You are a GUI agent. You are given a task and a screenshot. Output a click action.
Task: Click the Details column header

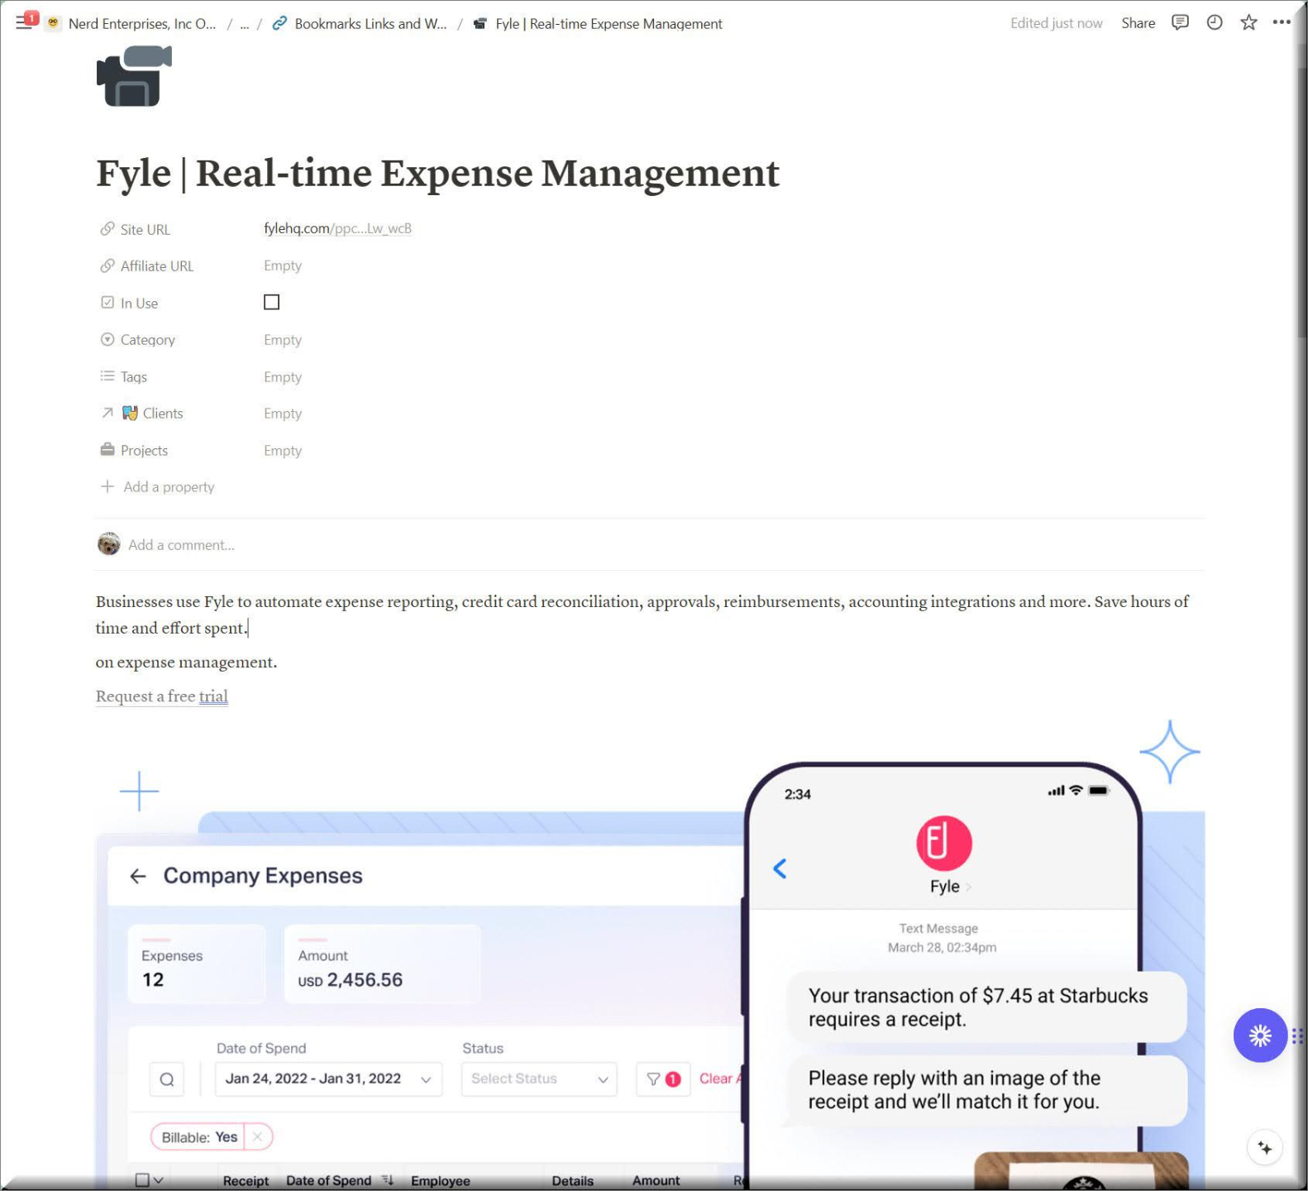pyautogui.click(x=572, y=1181)
